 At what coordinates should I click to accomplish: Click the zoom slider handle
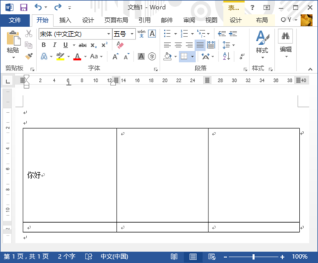(x=254, y=257)
